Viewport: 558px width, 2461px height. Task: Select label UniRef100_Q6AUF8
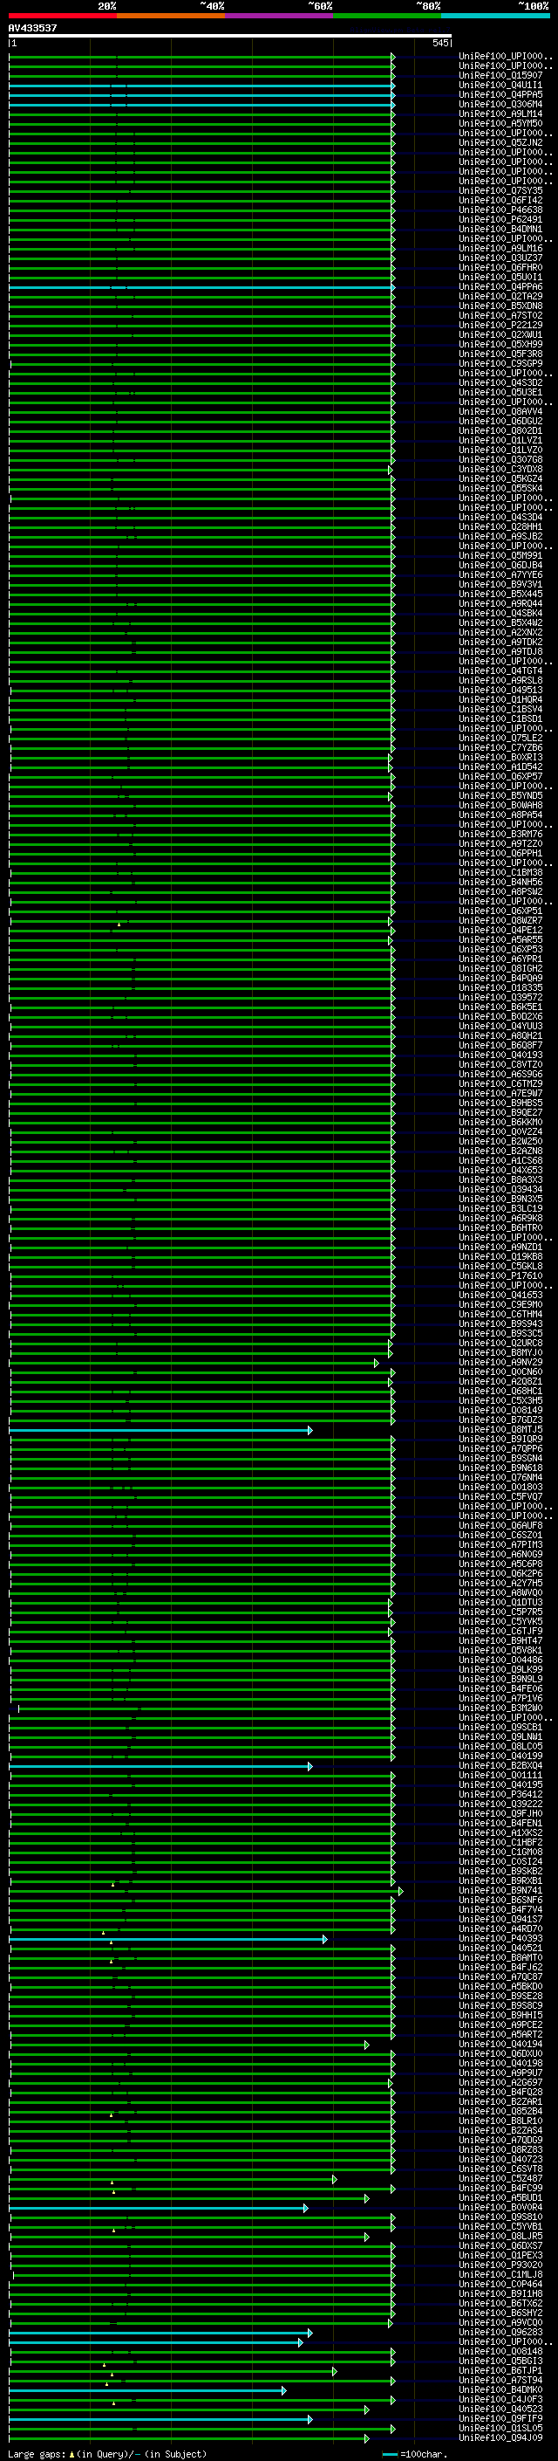[x=500, y=1526]
